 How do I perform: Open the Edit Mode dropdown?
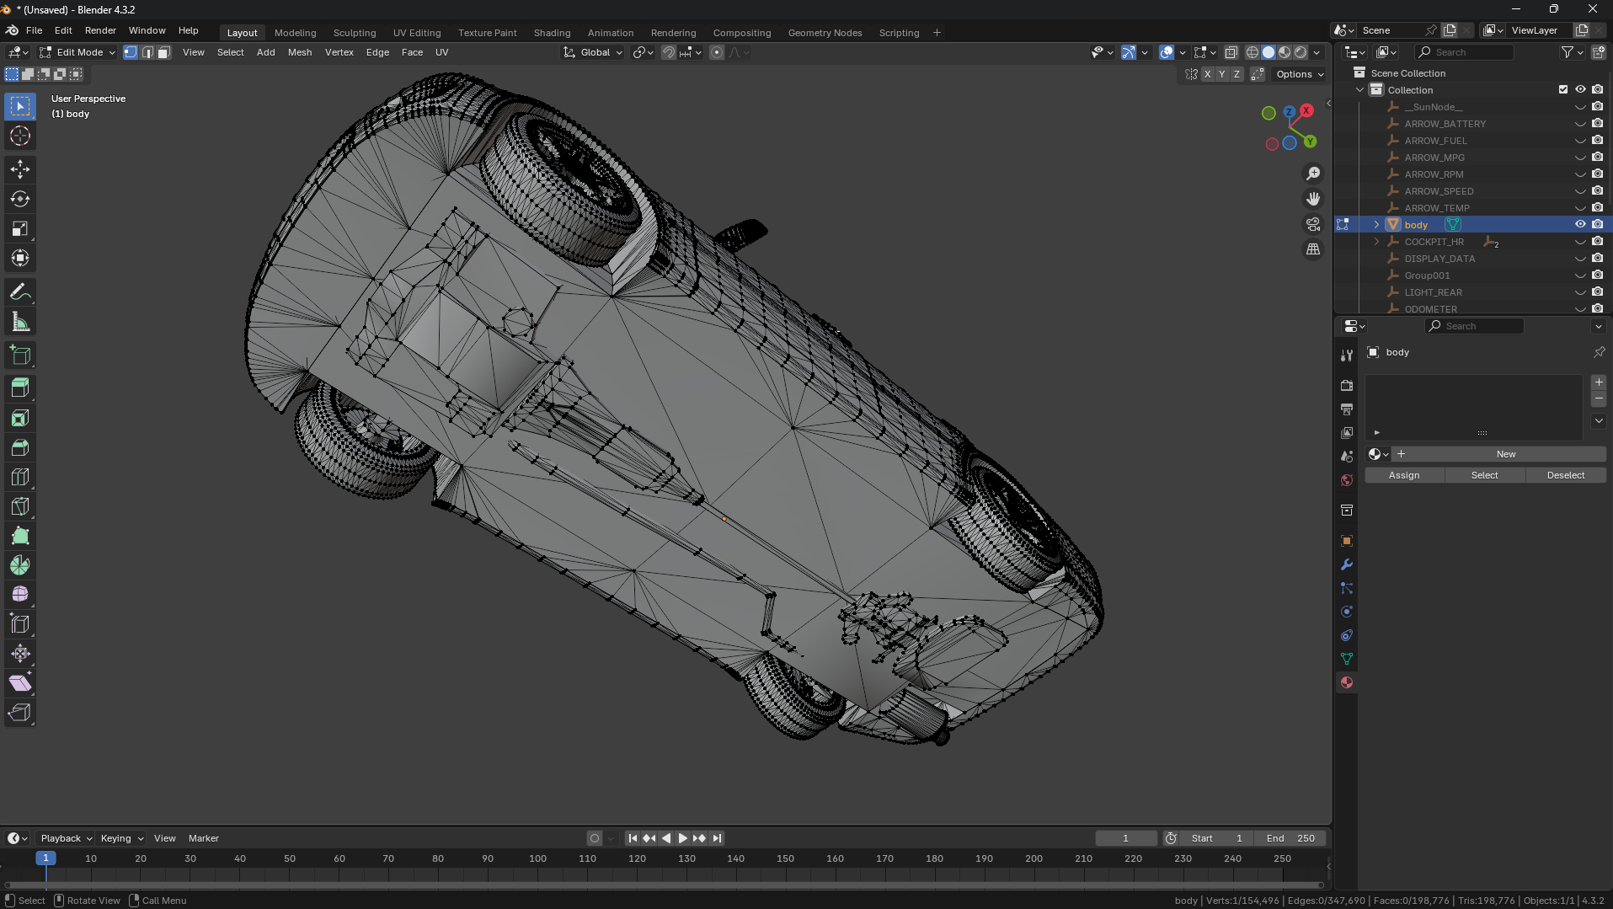tap(78, 52)
